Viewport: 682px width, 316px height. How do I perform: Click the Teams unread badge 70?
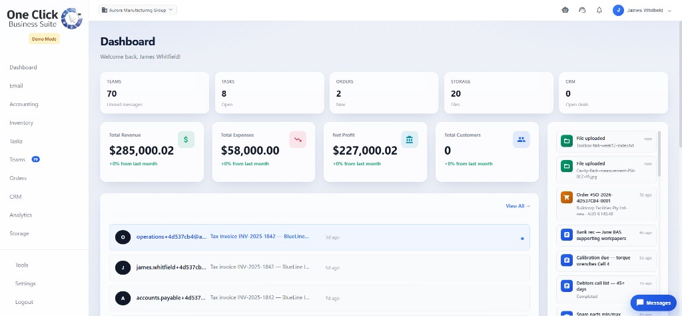(36, 160)
